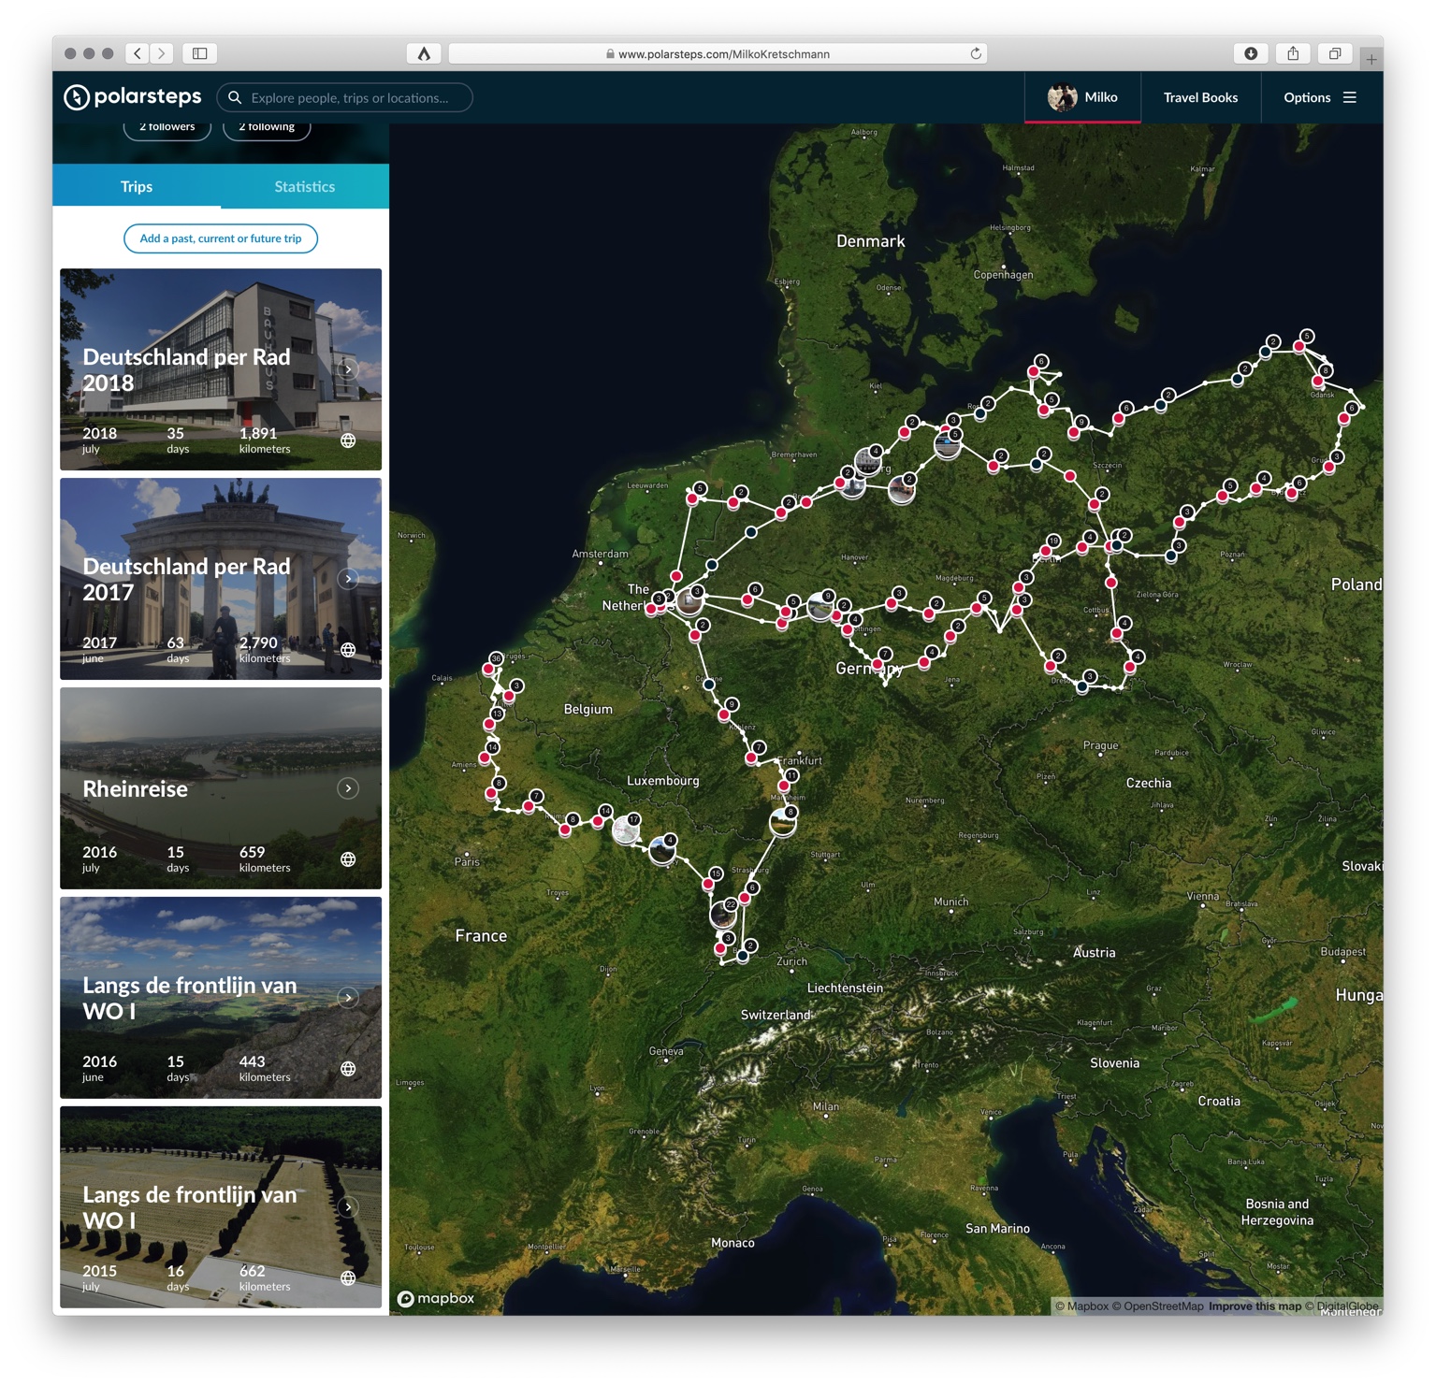Open the Safari share icon
The image size is (1436, 1385).
1293,53
